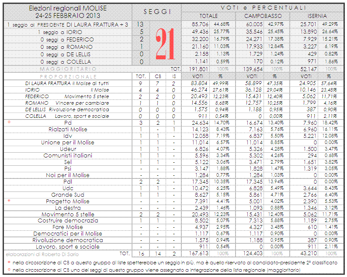Viewport: 347px width, 277px height.
Task: Click the 'Psi' row label
Action: [x=68, y=169]
